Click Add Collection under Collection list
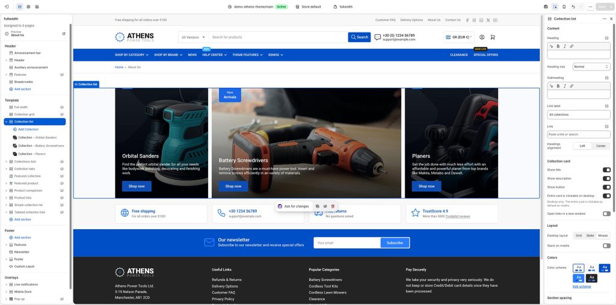 pyautogui.click(x=26, y=129)
